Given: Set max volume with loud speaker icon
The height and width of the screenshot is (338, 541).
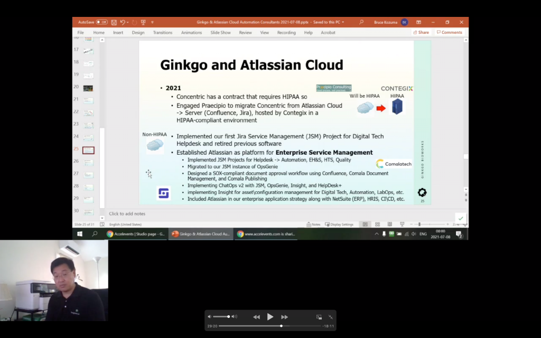Looking at the screenshot, I should click(x=234, y=316).
